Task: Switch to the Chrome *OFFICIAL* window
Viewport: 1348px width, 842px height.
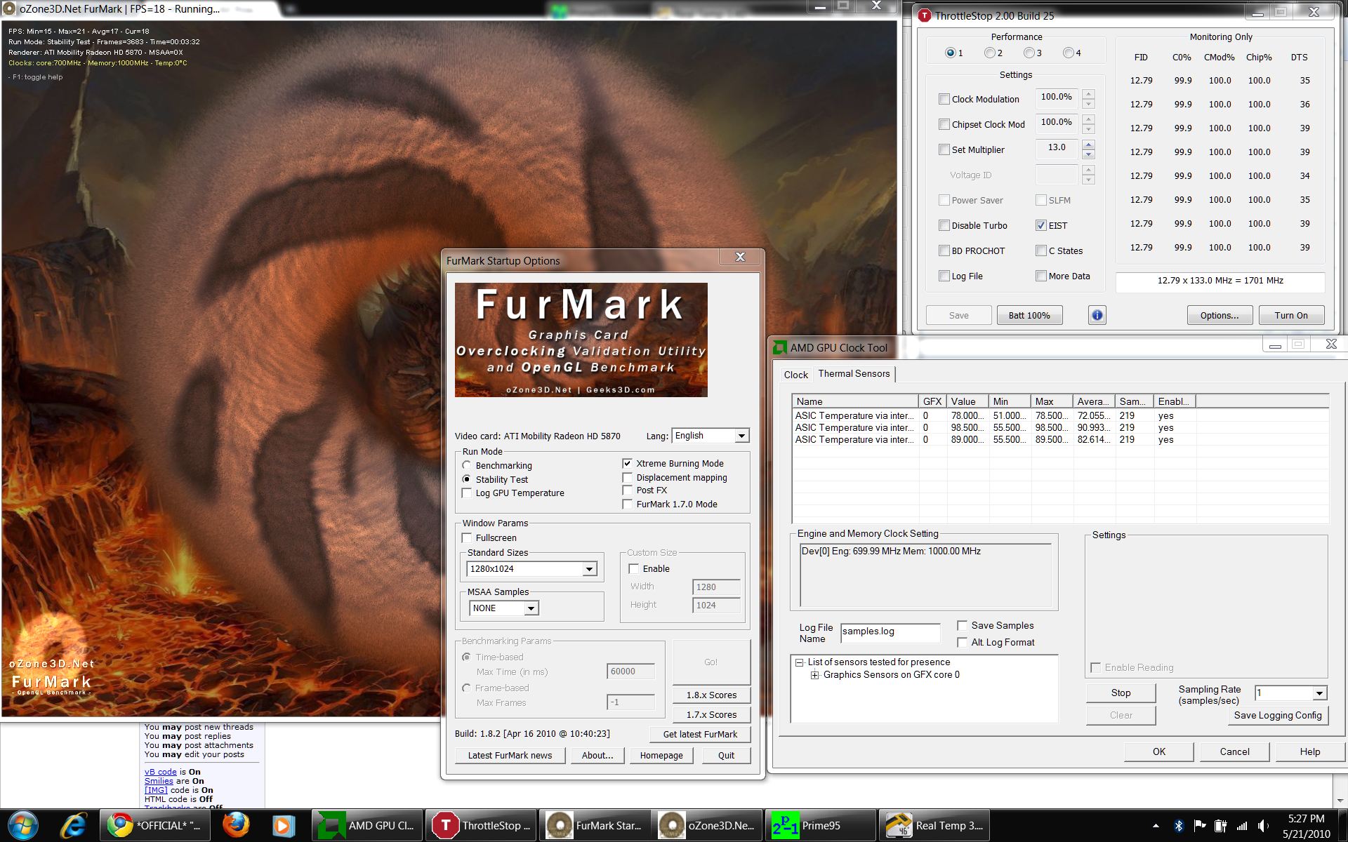Action: 155,825
